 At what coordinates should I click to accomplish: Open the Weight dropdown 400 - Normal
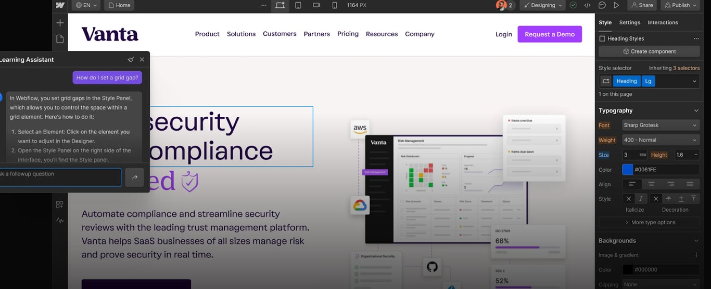[661, 140]
